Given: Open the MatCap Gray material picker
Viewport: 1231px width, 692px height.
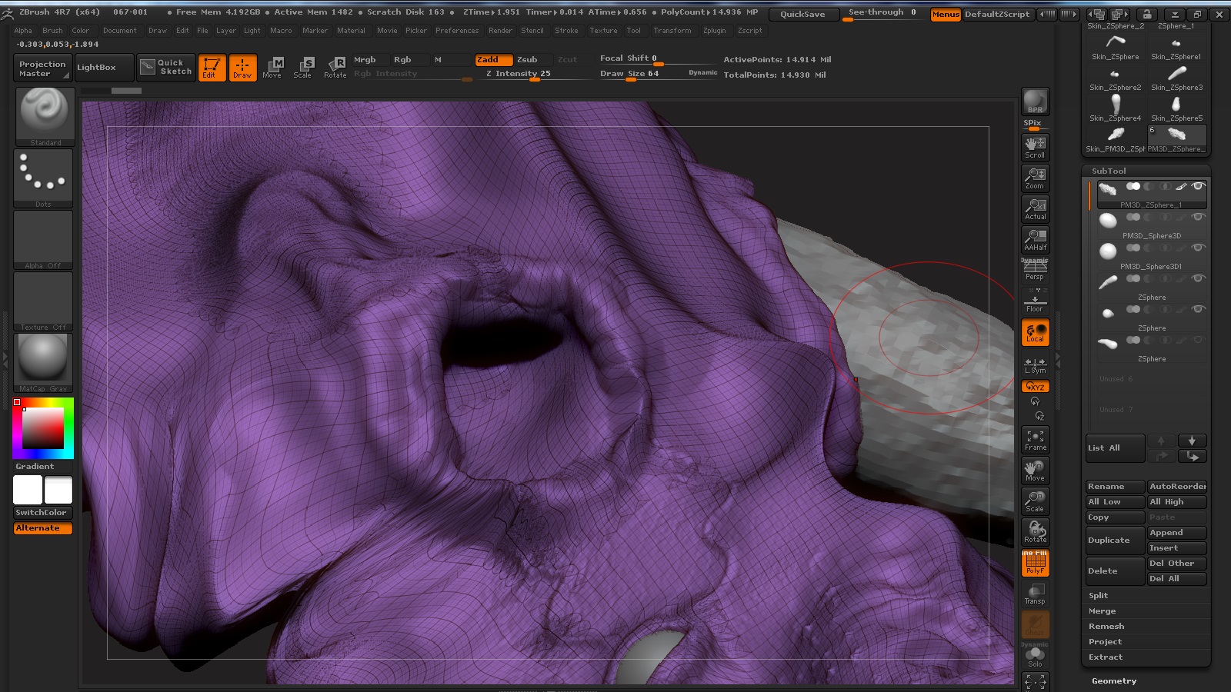Looking at the screenshot, I should pyautogui.click(x=43, y=363).
